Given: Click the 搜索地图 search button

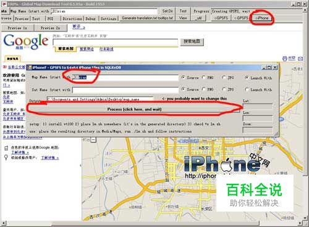Looking at the screenshot, I should pos(192,42).
